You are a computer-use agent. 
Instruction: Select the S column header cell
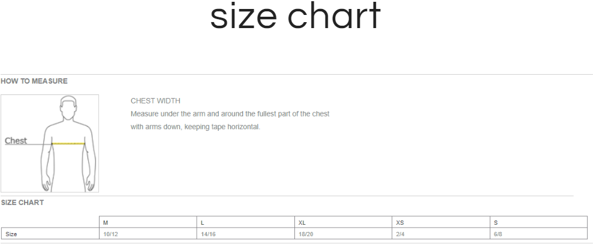pyautogui.click(x=538, y=222)
